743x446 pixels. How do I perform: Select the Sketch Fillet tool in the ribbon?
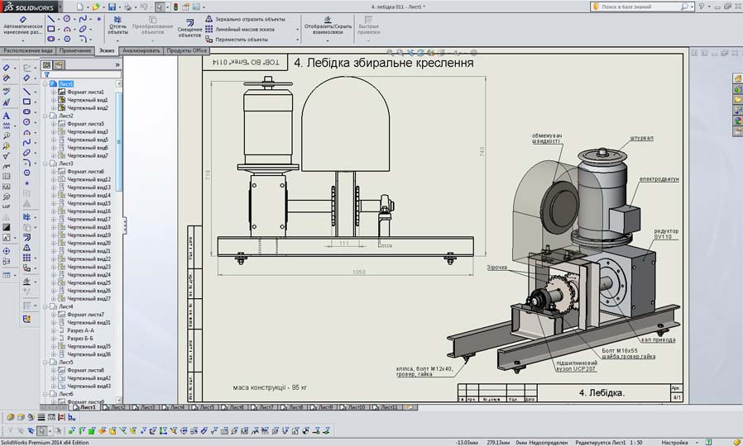point(83,39)
